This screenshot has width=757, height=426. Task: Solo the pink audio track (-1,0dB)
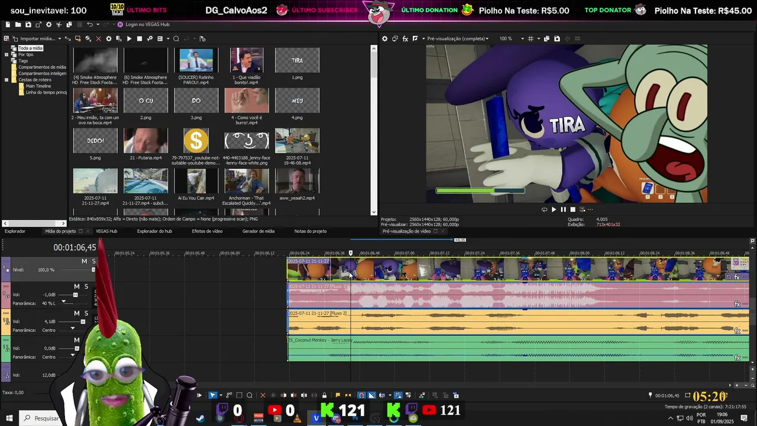pyautogui.click(x=86, y=287)
